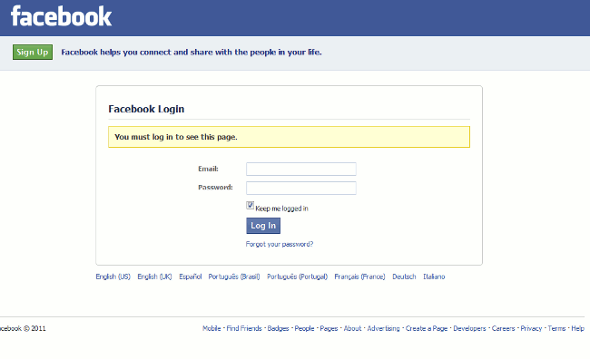Select Português (Portugal) language link
This screenshot has width=590, height=359.
coord(297,277)
